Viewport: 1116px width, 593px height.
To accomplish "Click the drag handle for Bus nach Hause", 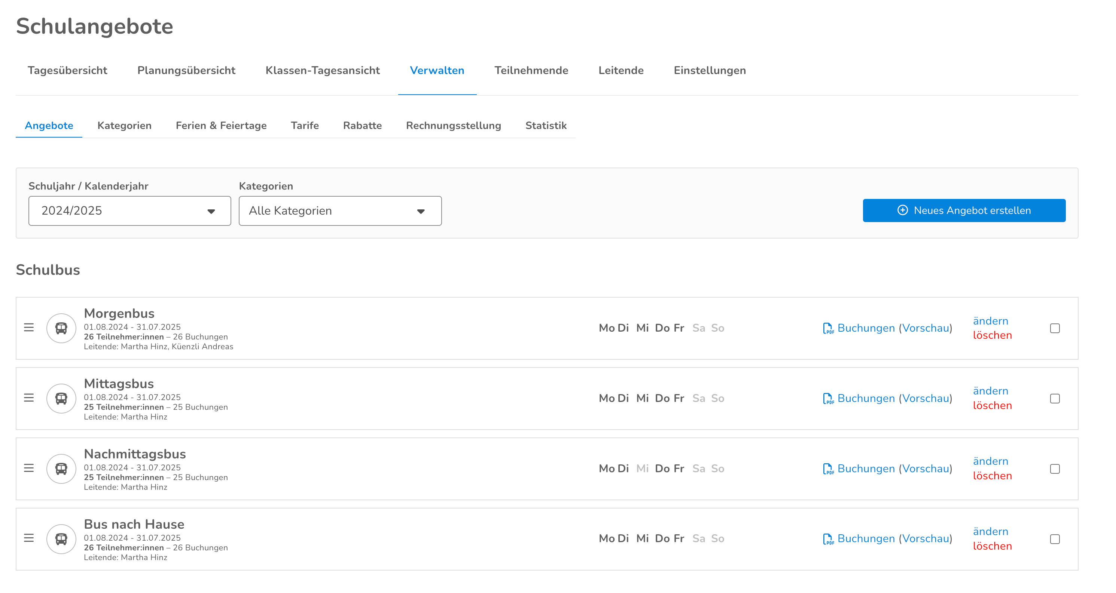I will tap(28, 538).
